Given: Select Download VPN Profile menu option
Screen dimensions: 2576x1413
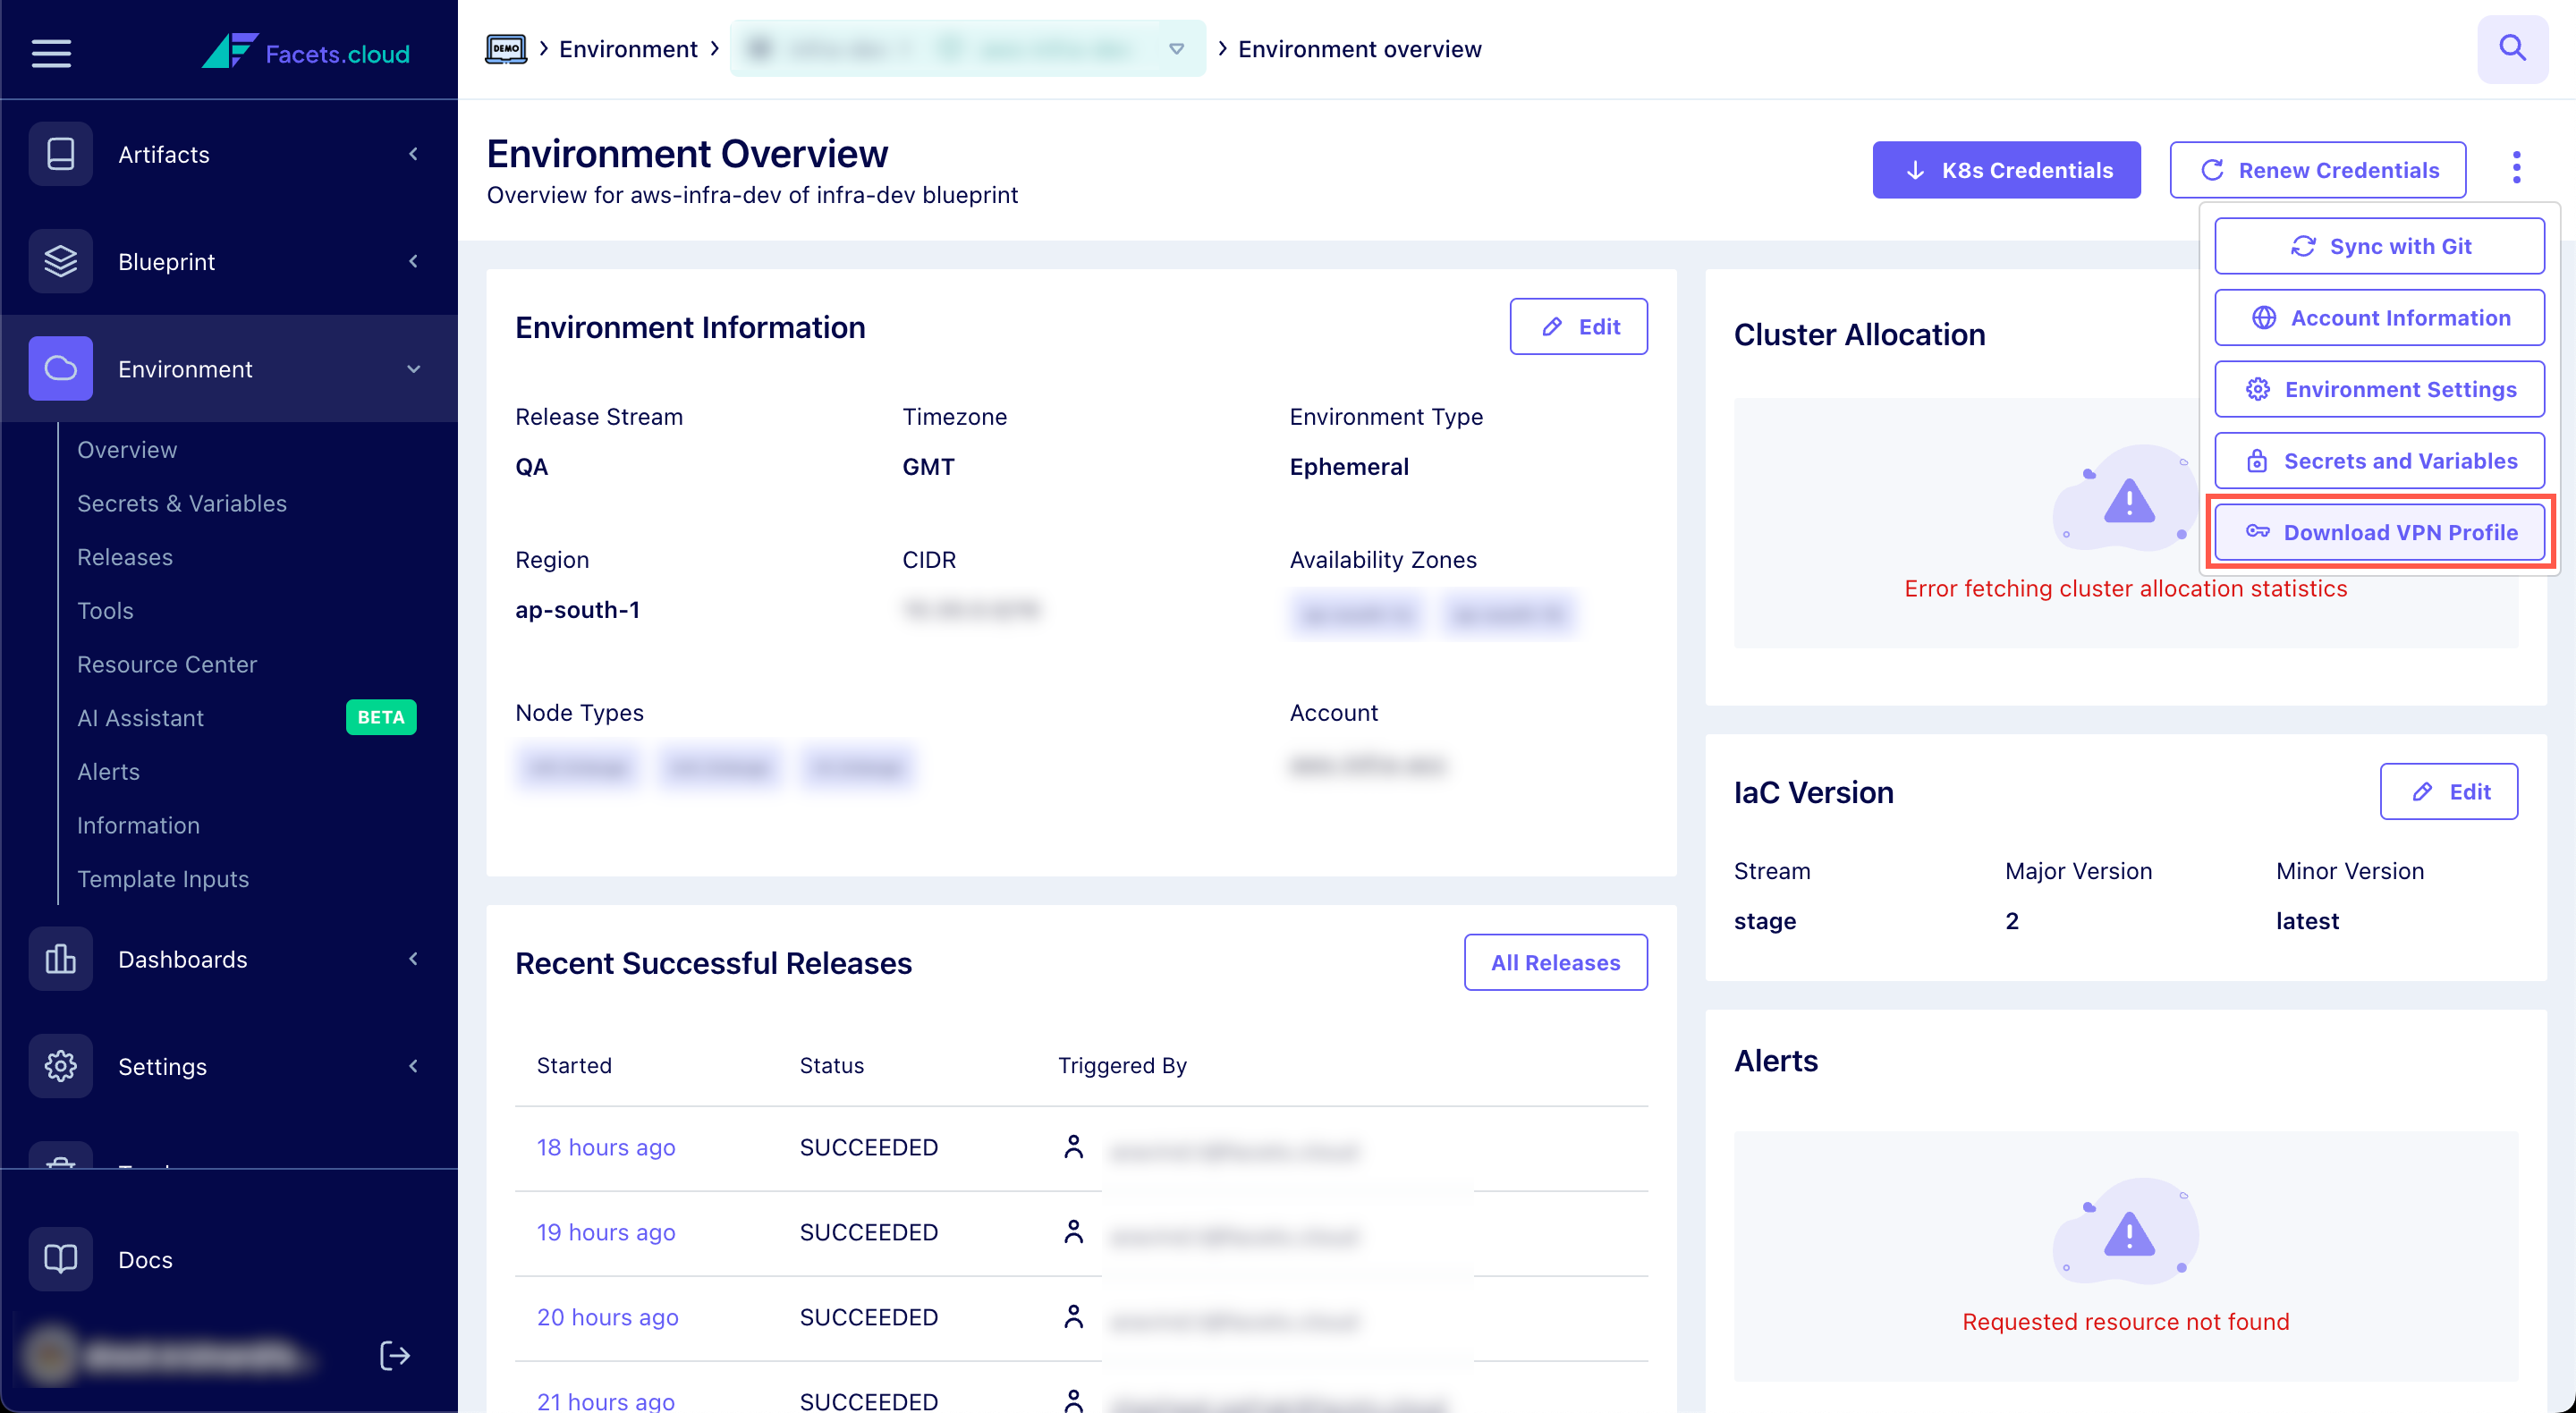Looking at the screenshot, I should tap(2379, 532).
